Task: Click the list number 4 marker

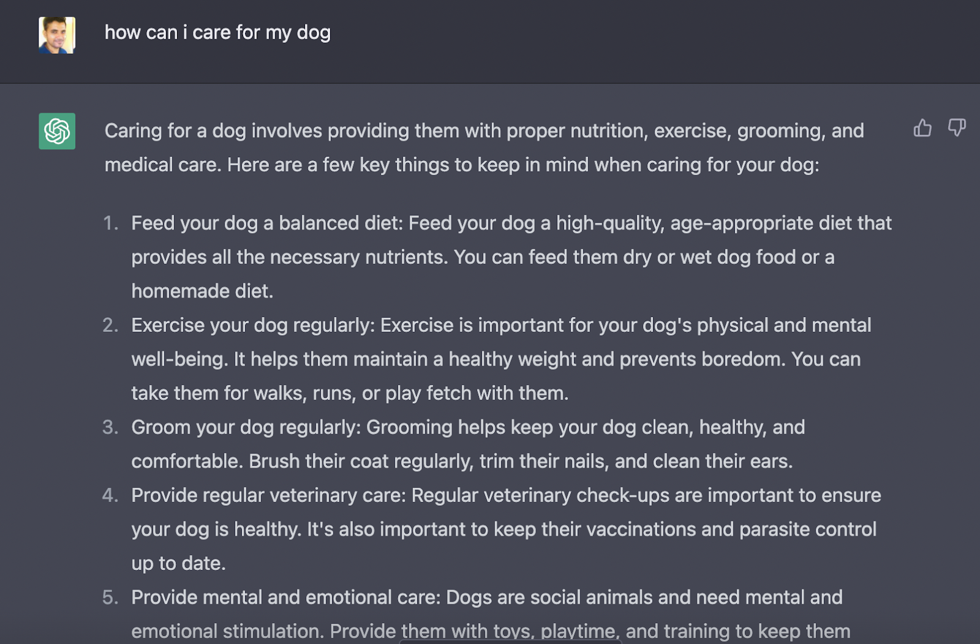Action: [x=110, y=495]
